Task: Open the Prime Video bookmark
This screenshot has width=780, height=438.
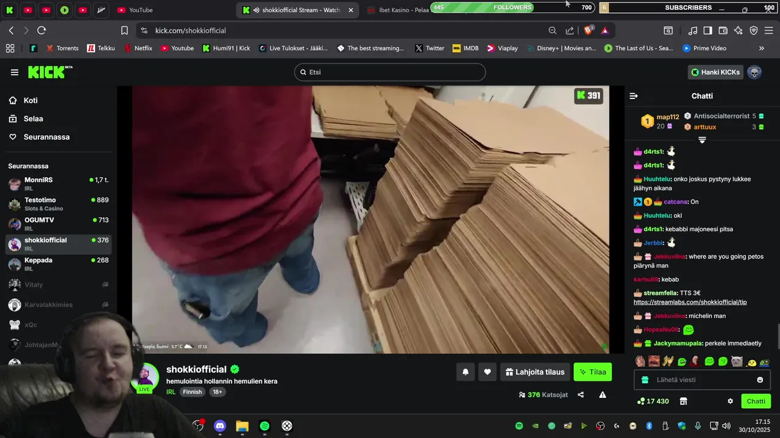Action: [x=704, y=48]
